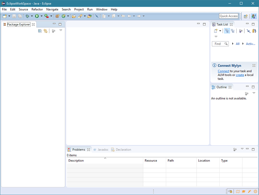Click the Search flashlight icon
Viewport: 259px width, 195px height.
[x=80, y=16]
